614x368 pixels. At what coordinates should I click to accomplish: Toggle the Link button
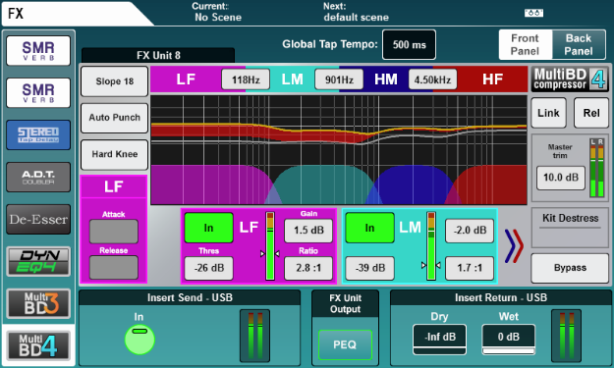click(x=548, y=113)
